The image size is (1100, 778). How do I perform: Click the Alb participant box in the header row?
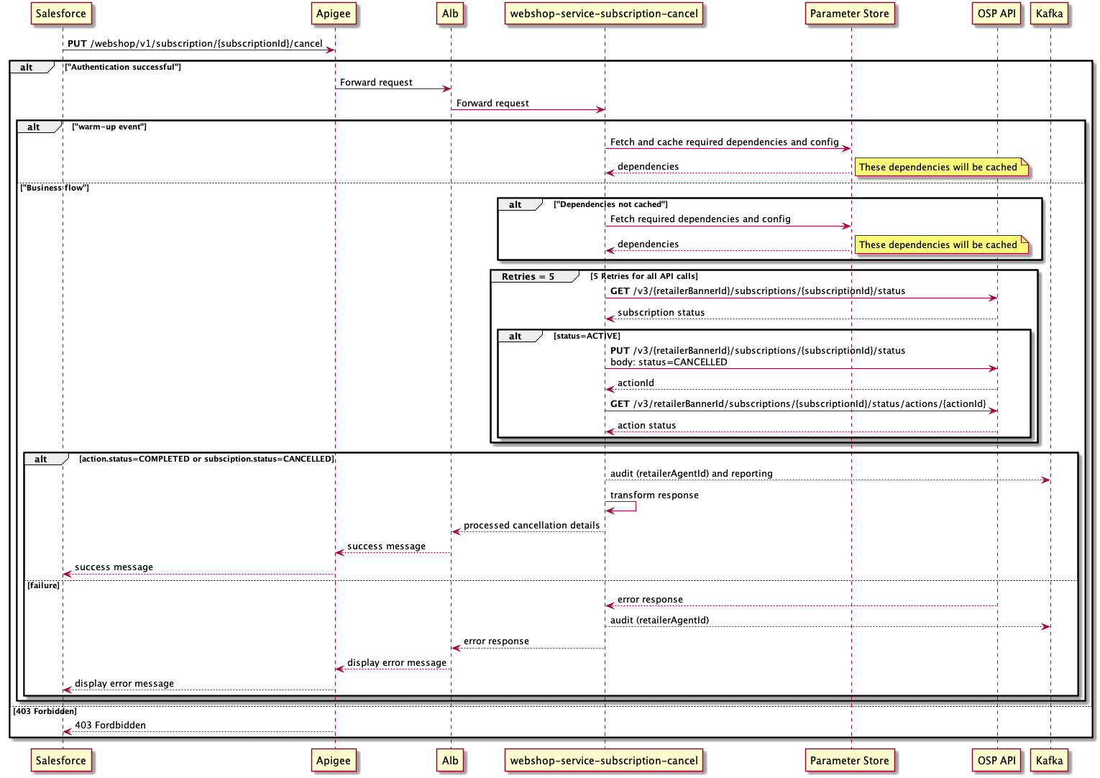pyautogui.click(x=450, y=14)
